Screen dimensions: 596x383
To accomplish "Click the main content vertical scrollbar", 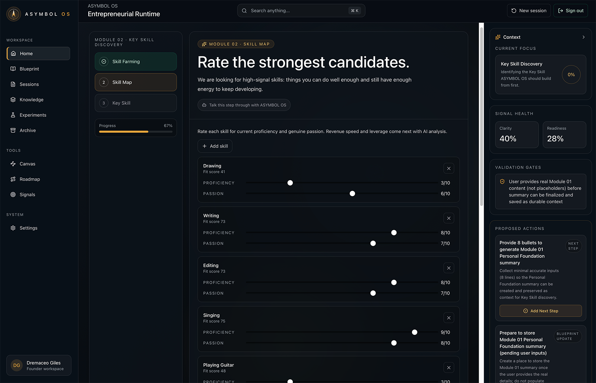I will coord(481,116).
